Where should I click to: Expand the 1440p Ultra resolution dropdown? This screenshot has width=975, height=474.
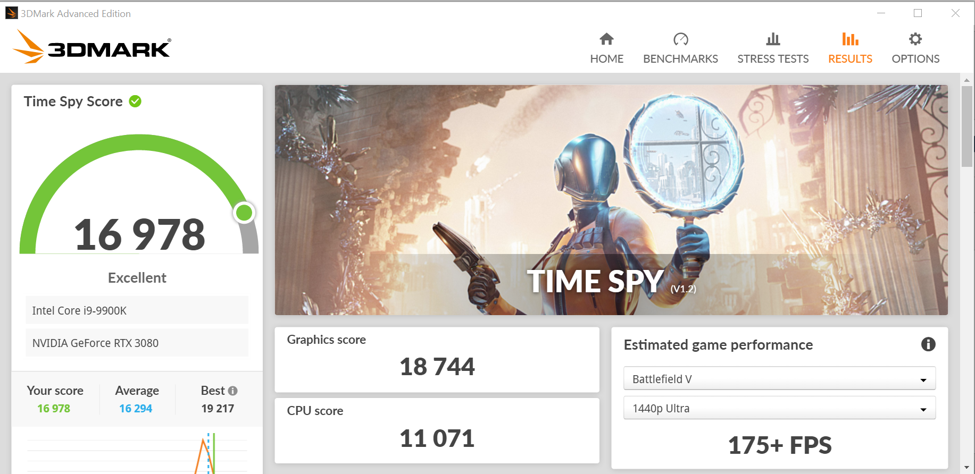coord(779,408)
